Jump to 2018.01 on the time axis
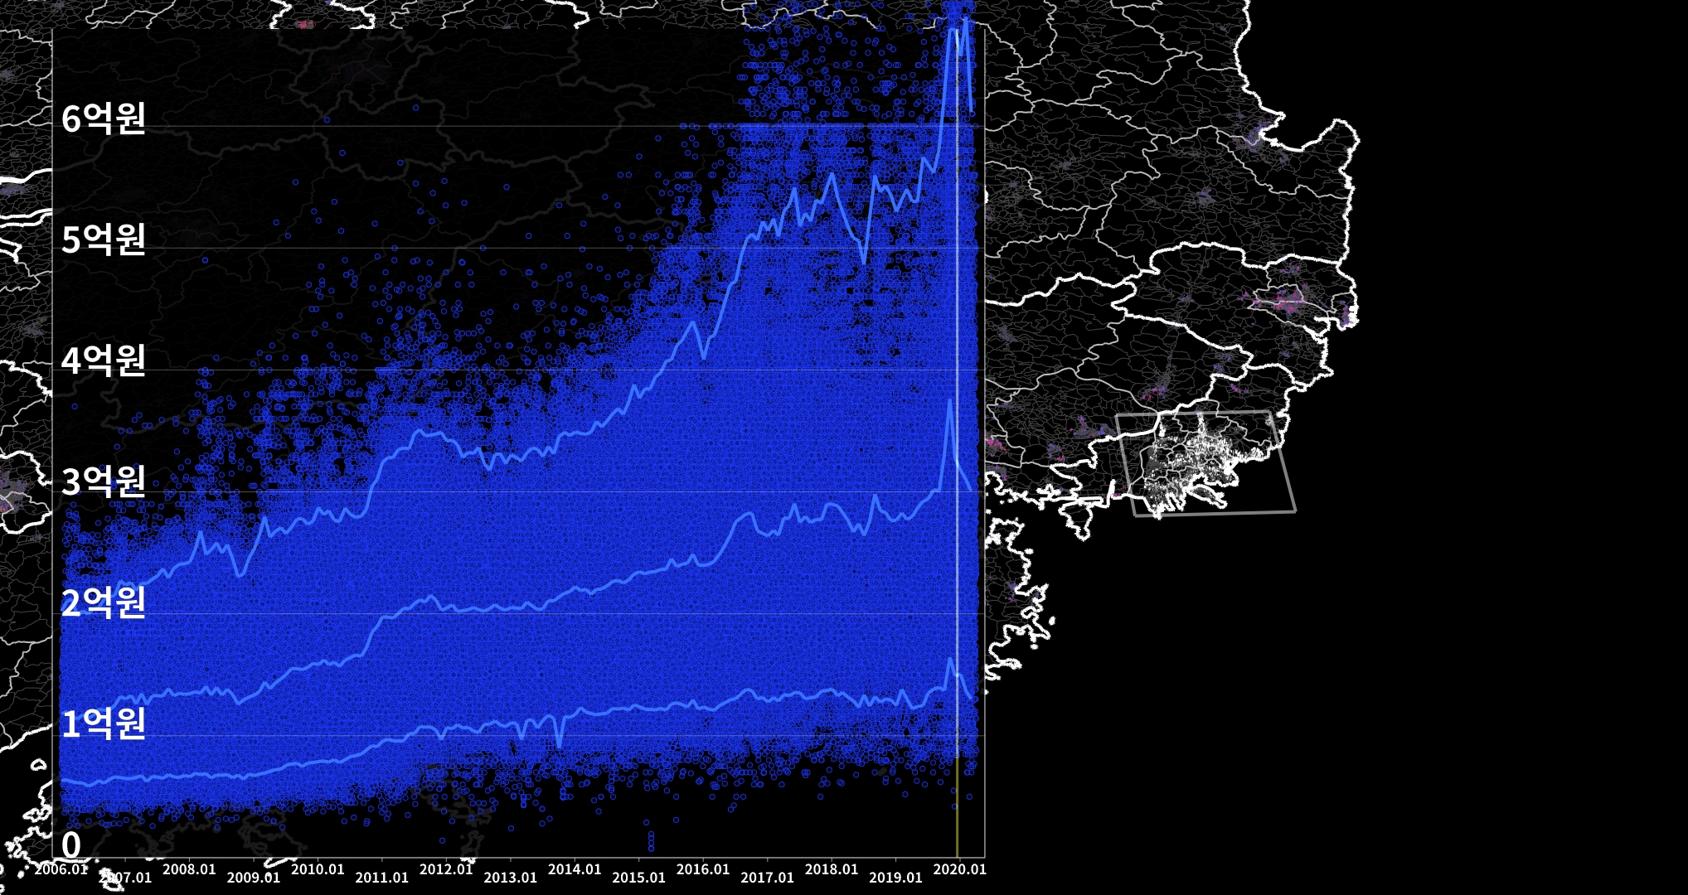Image resolution: width=1688 pixels, height=895 pixels. [x=832, y=869]
